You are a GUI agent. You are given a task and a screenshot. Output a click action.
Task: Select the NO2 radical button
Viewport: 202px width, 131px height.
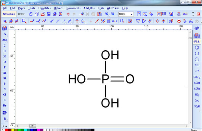(197, 95)
